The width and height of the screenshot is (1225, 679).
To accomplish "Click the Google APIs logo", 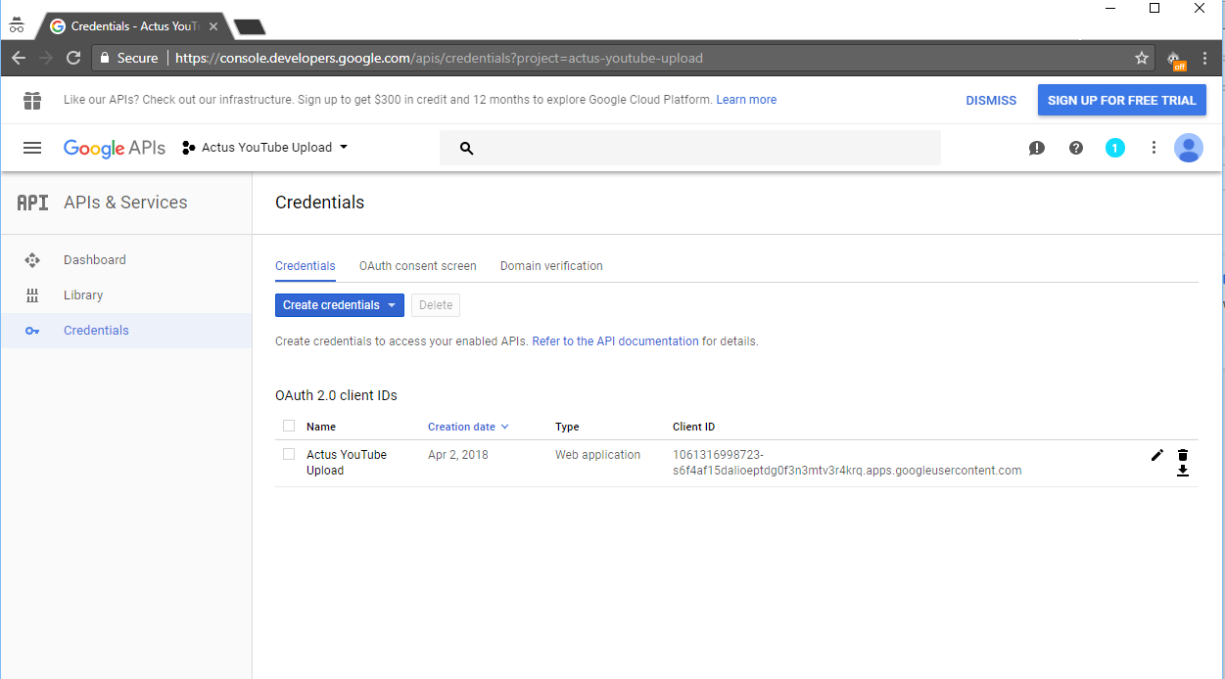I will pos(115,148).
